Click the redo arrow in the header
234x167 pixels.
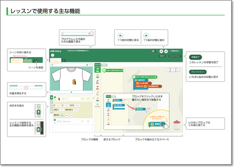166,51
